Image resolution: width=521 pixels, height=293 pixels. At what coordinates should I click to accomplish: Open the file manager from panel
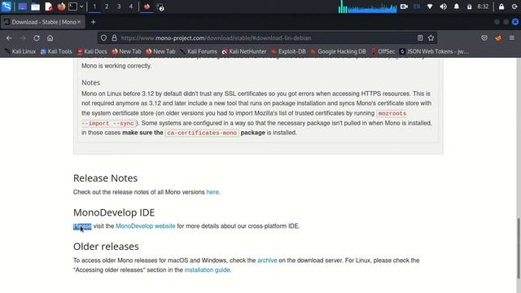pos(35,7)
